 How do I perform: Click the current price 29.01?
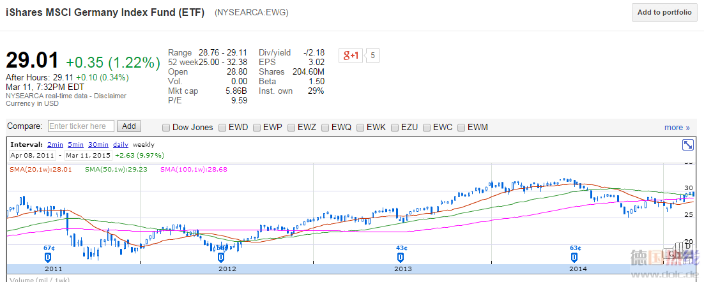(x=33, y=61)
